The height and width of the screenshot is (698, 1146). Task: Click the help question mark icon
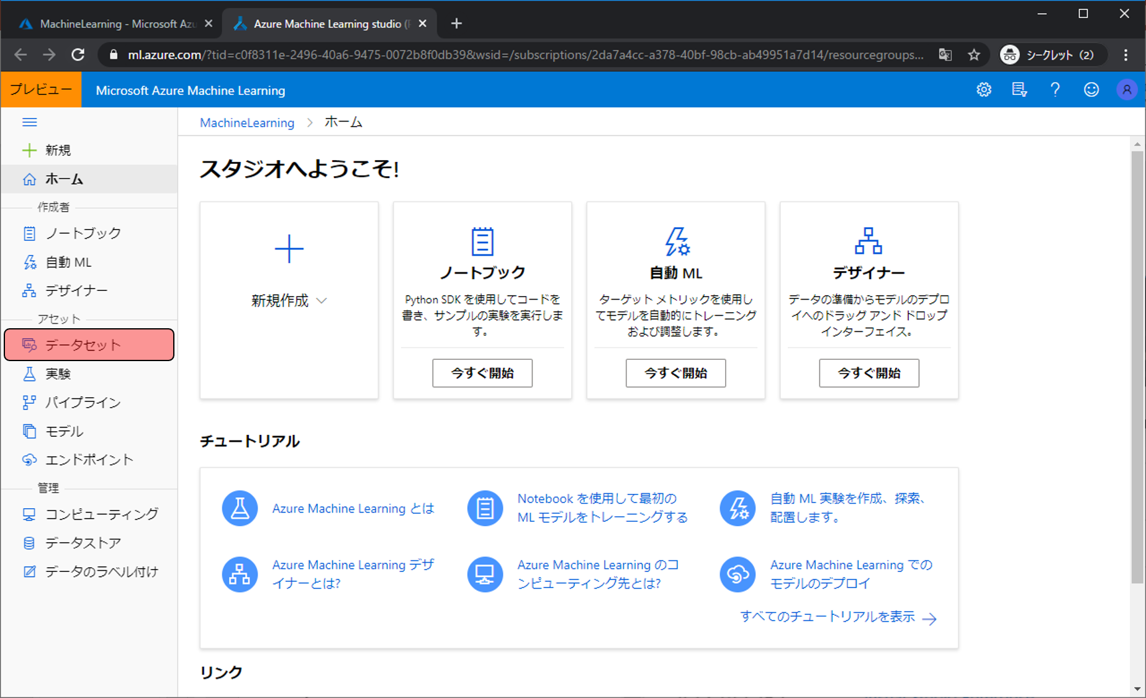tap(1055, 90)
